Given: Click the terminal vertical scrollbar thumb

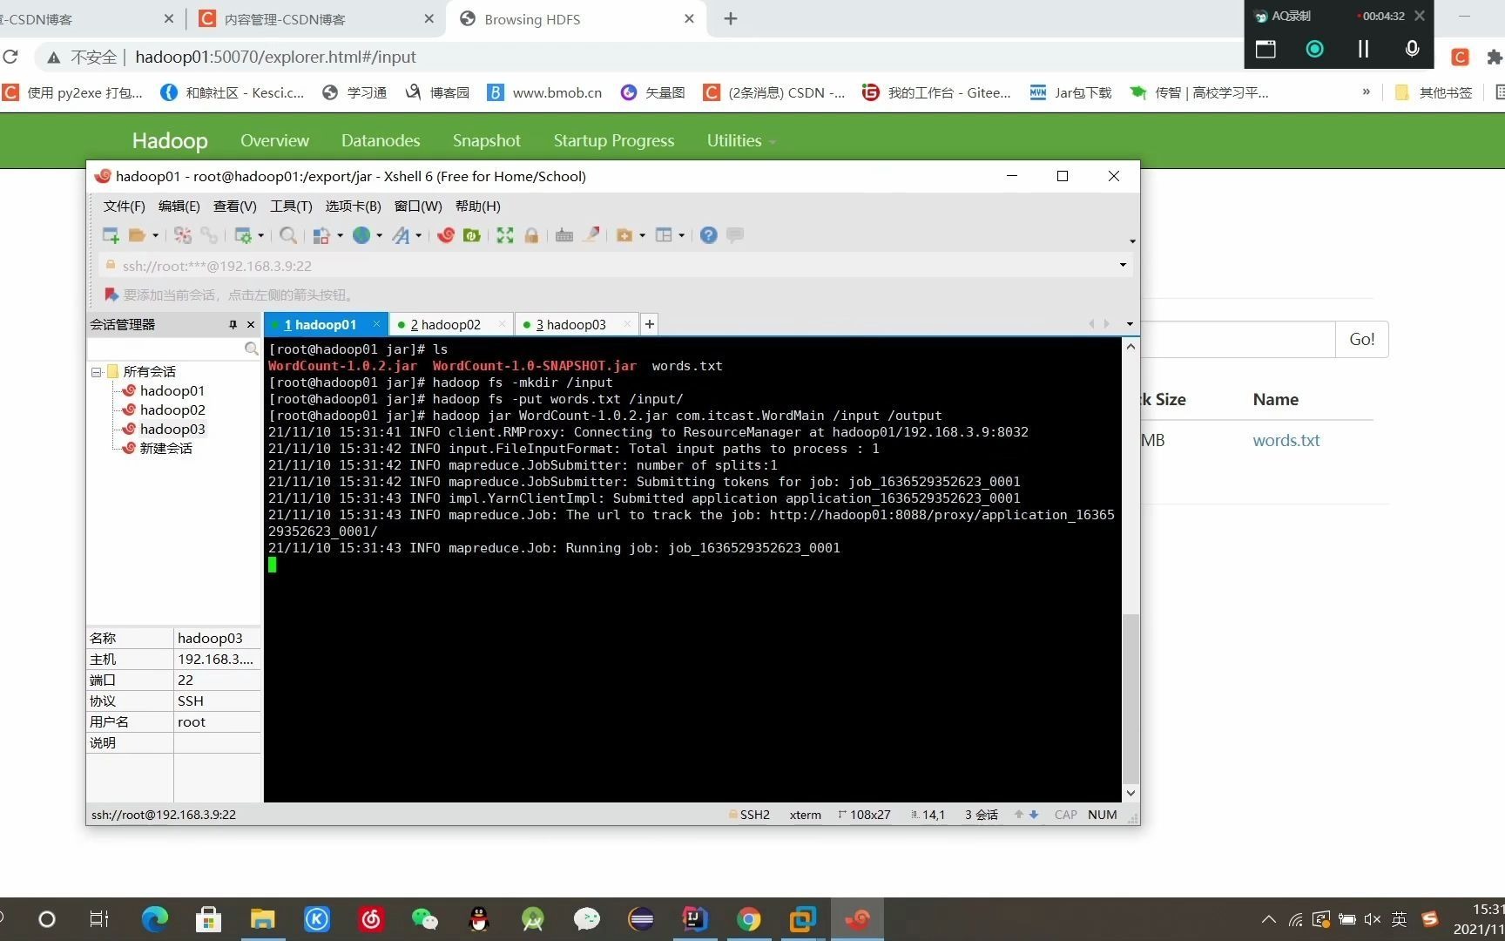Looking at the screenshot, I should (1130, 699).
